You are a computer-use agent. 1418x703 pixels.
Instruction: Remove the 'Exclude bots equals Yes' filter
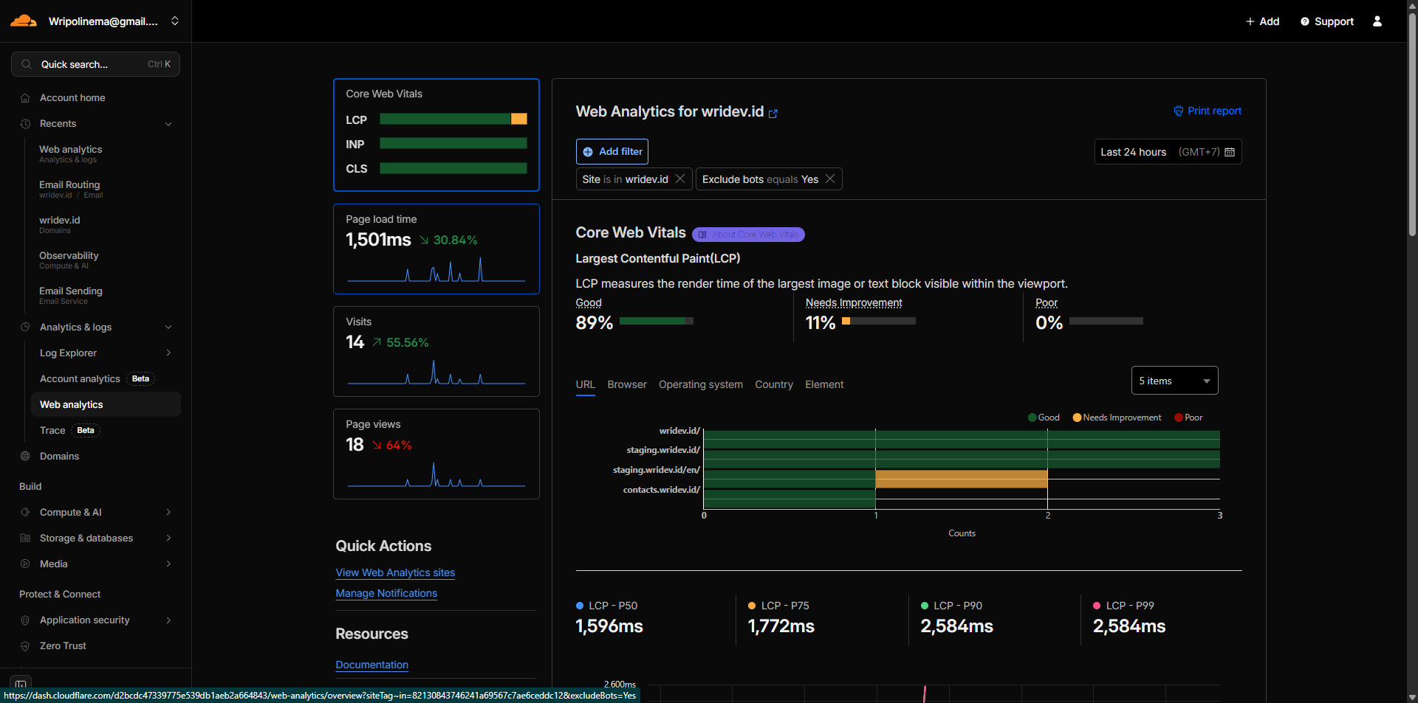[x=830, y=179]
